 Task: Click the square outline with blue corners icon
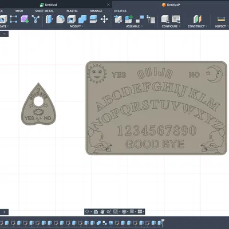click(x=14, y=19)
